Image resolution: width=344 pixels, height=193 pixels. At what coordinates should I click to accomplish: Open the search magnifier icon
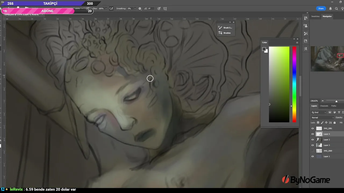(x=336, y=9)
